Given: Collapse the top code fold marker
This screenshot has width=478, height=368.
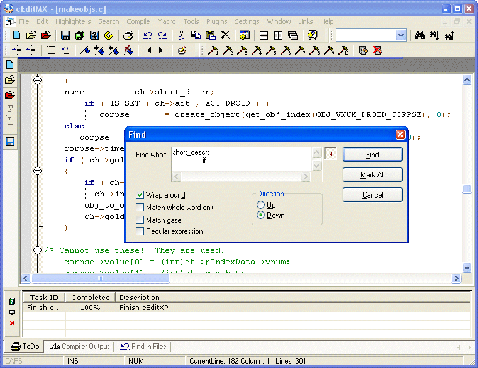Looking at the screenshot, I should (x=37, y=80).
